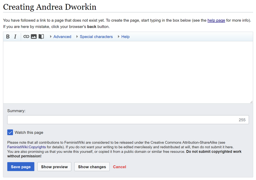Insert an image using the picture icon
The height and width of the screenshot is (180, 256).
pyautogui.click(x=34, y=37)
